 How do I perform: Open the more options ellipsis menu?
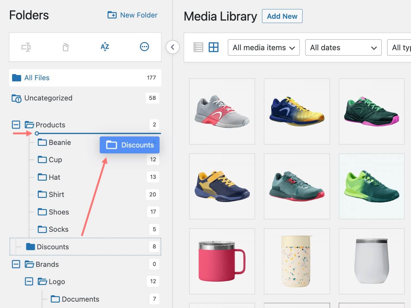point(144,47)
